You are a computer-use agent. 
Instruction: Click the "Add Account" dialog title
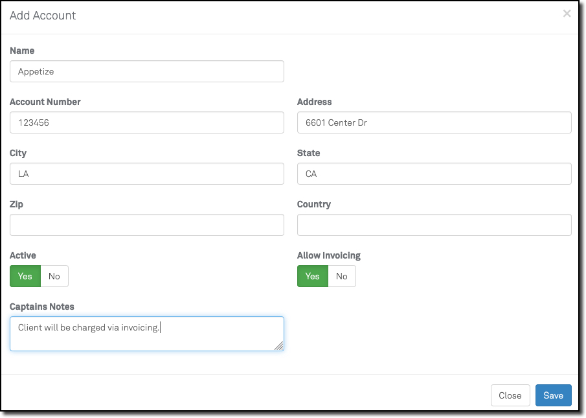(x=43, y=16)
